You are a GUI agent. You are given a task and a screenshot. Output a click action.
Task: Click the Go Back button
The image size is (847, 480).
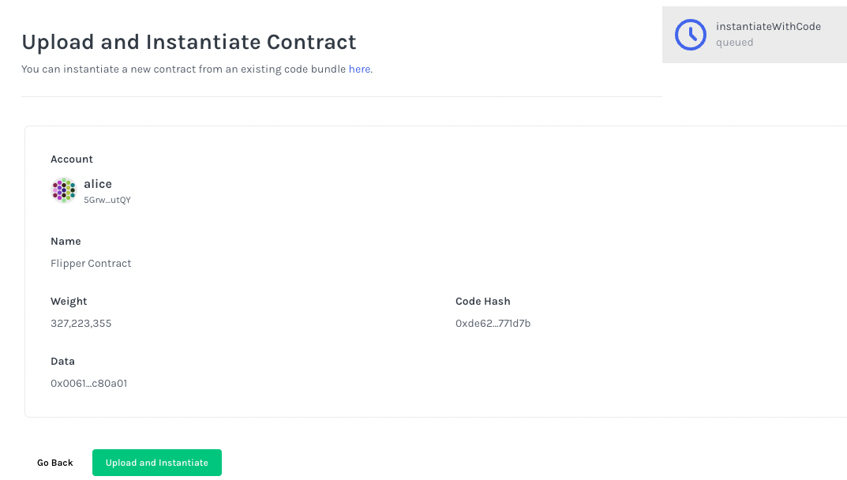coord(55,463)
